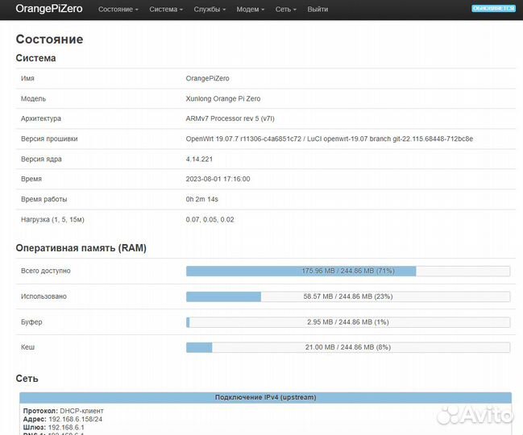Click the Состояние page title
Image resolution: width=523 pixels, height=435 pixels.
pos(49,39)
